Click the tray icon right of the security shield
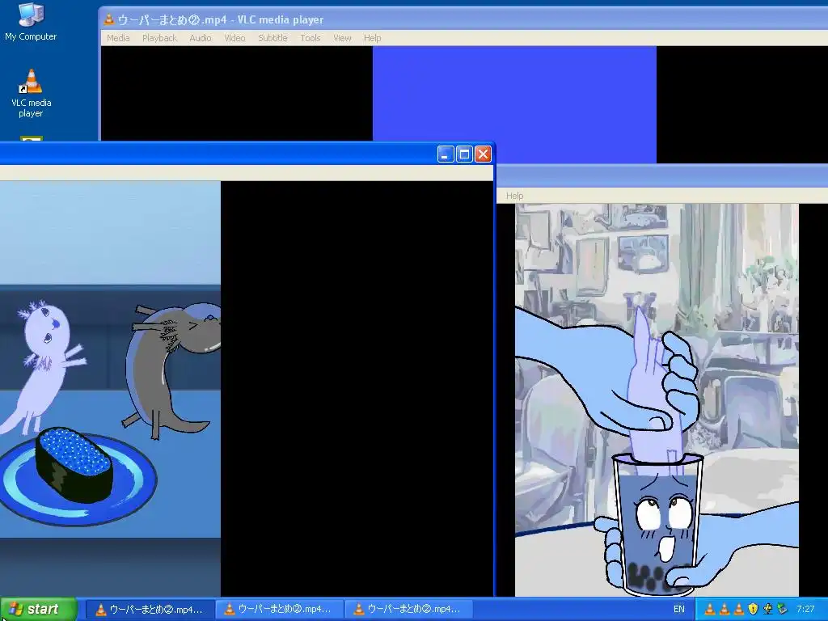The height and width of the screenshot is (621, 828). pos(767,610)
